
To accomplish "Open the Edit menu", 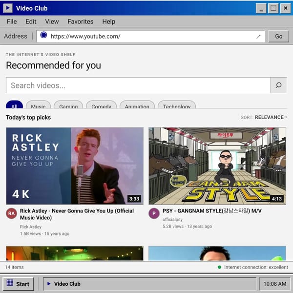I will pyautogui.click(x=31, y=21).
